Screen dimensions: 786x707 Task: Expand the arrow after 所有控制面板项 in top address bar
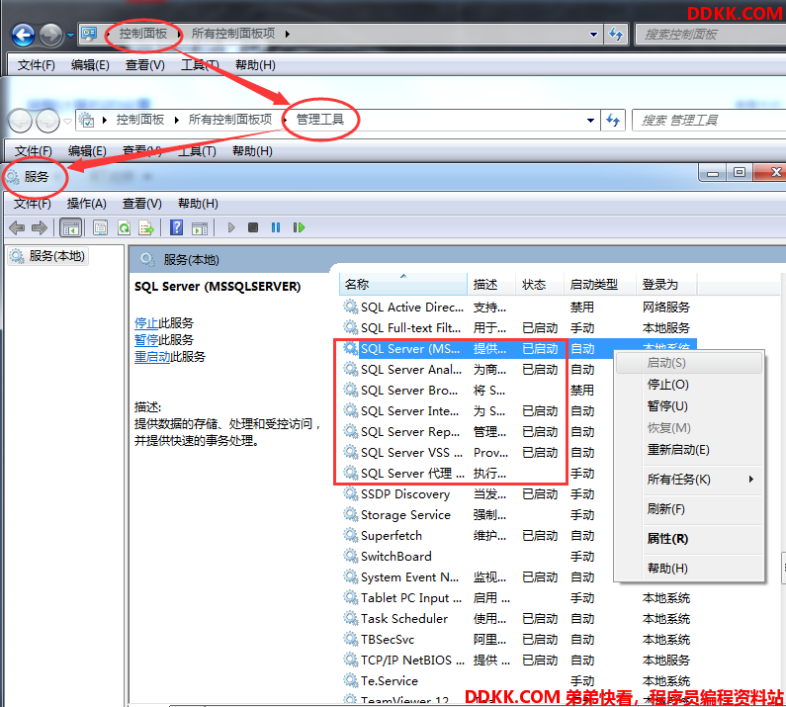pyautogui.click(x=288, y=34)
